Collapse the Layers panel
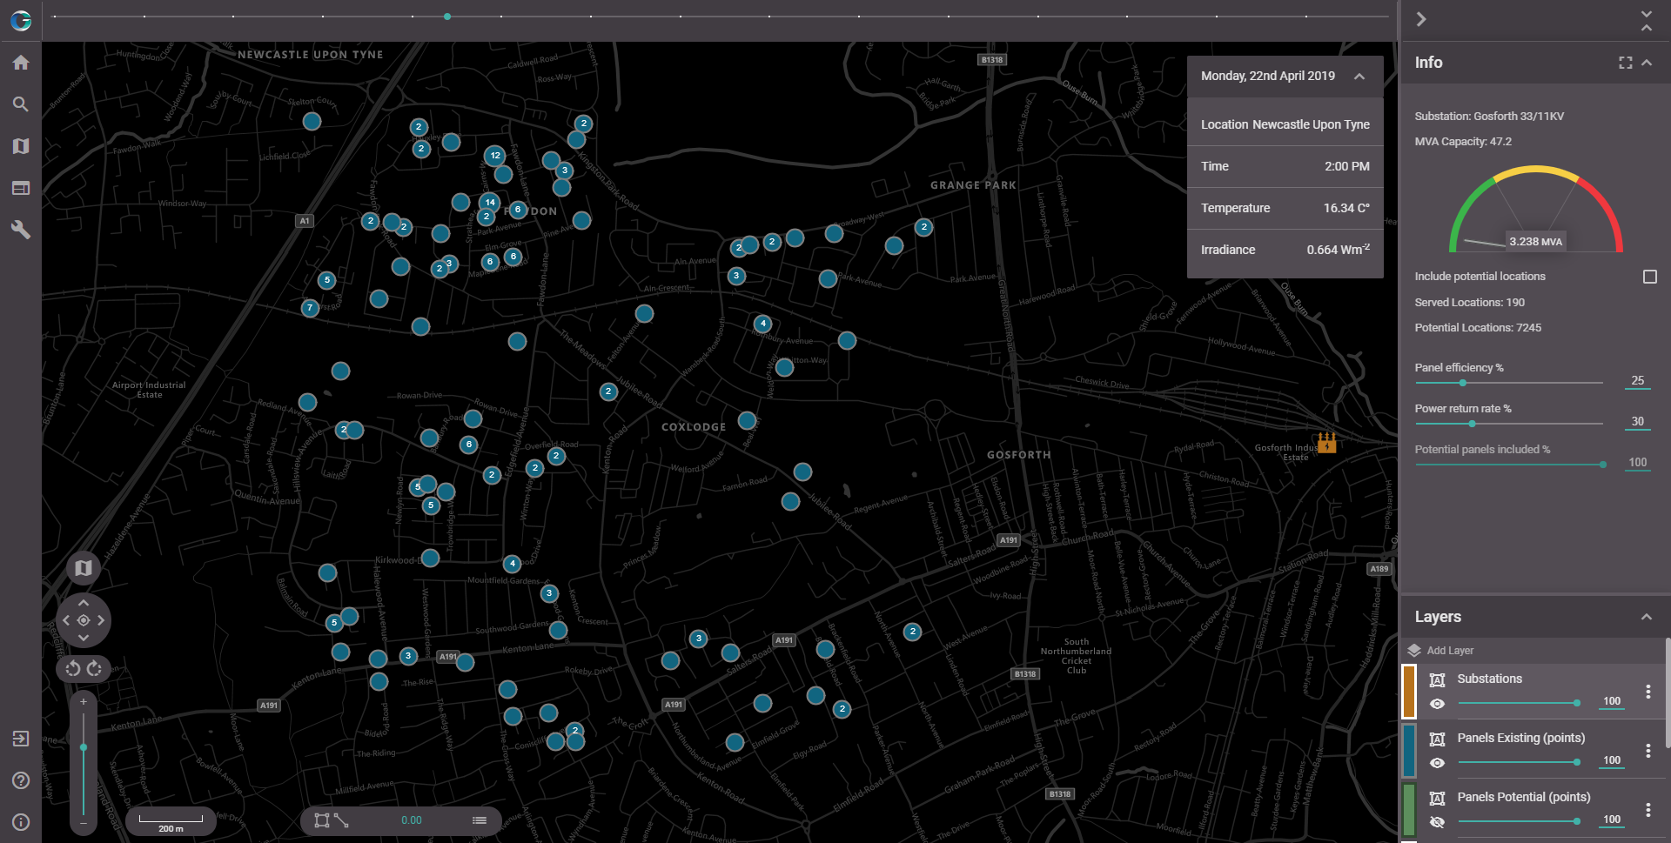The image size is (1671, 843). (x=1646, y=617)
